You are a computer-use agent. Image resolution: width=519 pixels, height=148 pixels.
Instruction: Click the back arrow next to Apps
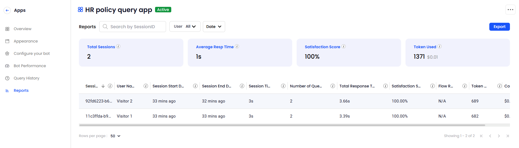[7, 10]
